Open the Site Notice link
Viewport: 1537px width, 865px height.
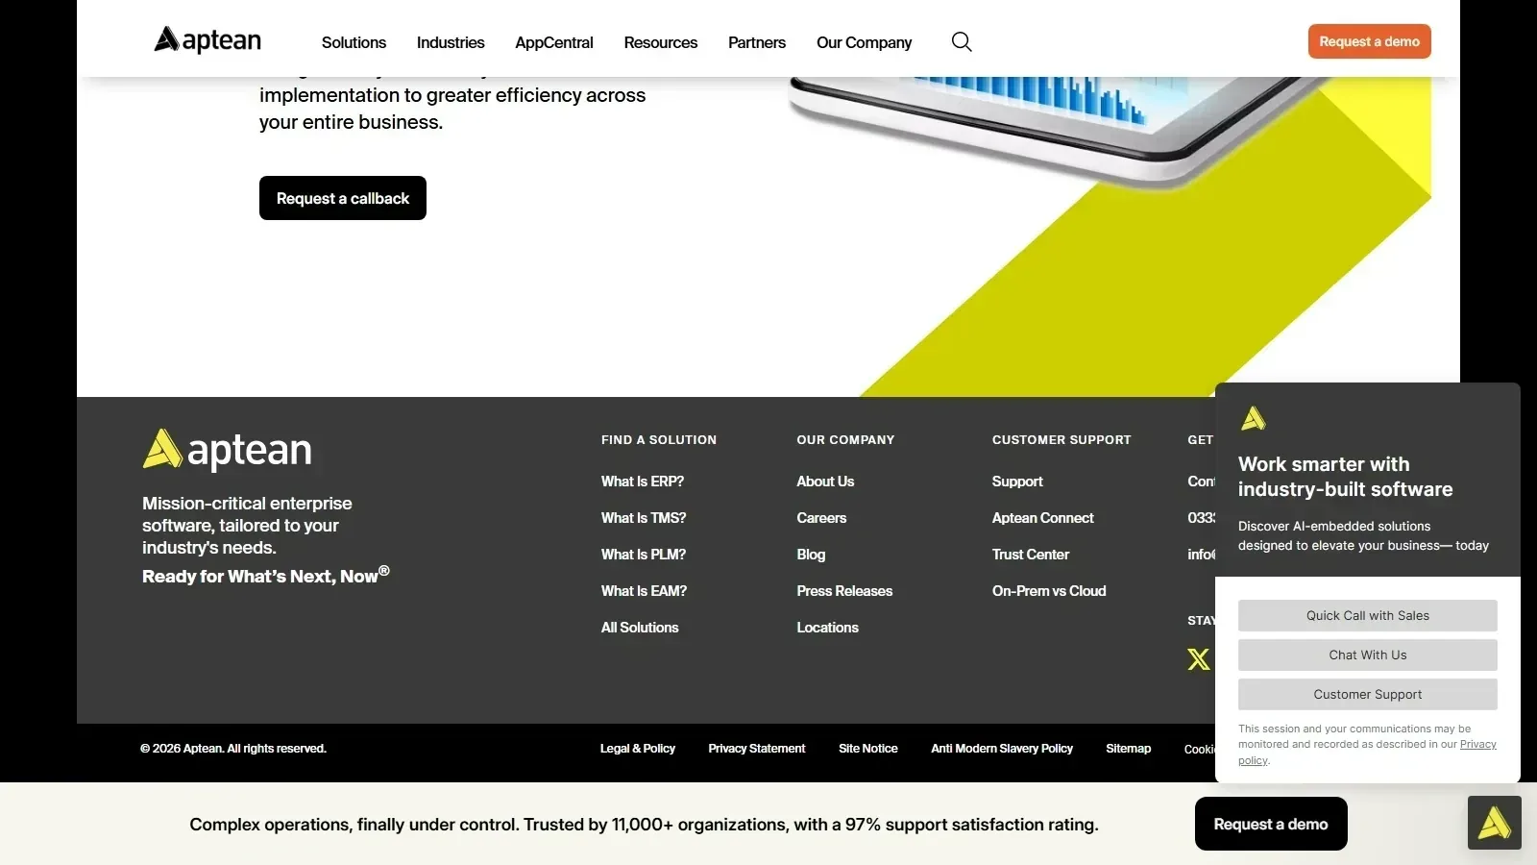pos(868,749)
